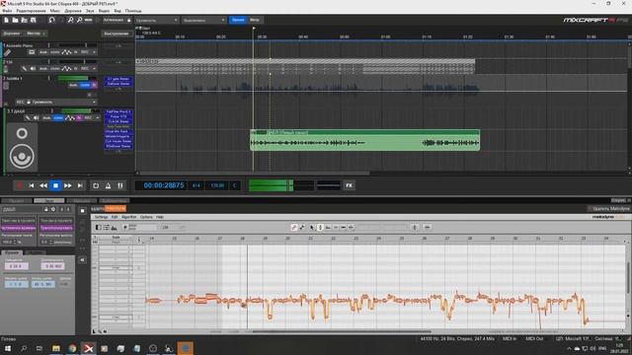This screenshot has height=355, width=632.
Task: Click the zoom out magnifier icon
Action: (x=79, y=20)
